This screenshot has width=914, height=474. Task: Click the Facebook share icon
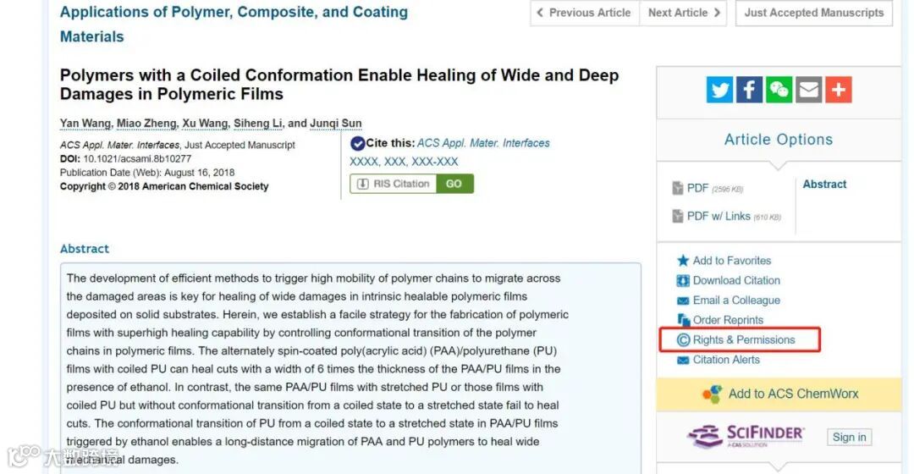point(750,90)
